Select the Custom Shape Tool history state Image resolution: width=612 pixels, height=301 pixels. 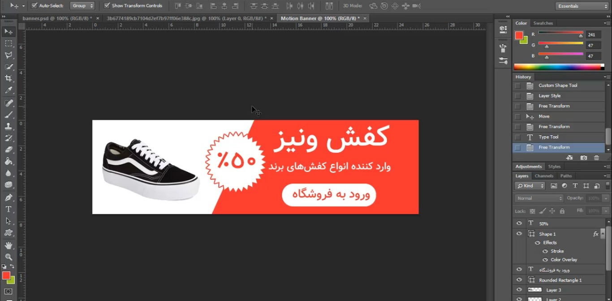(x=559, y=86)
